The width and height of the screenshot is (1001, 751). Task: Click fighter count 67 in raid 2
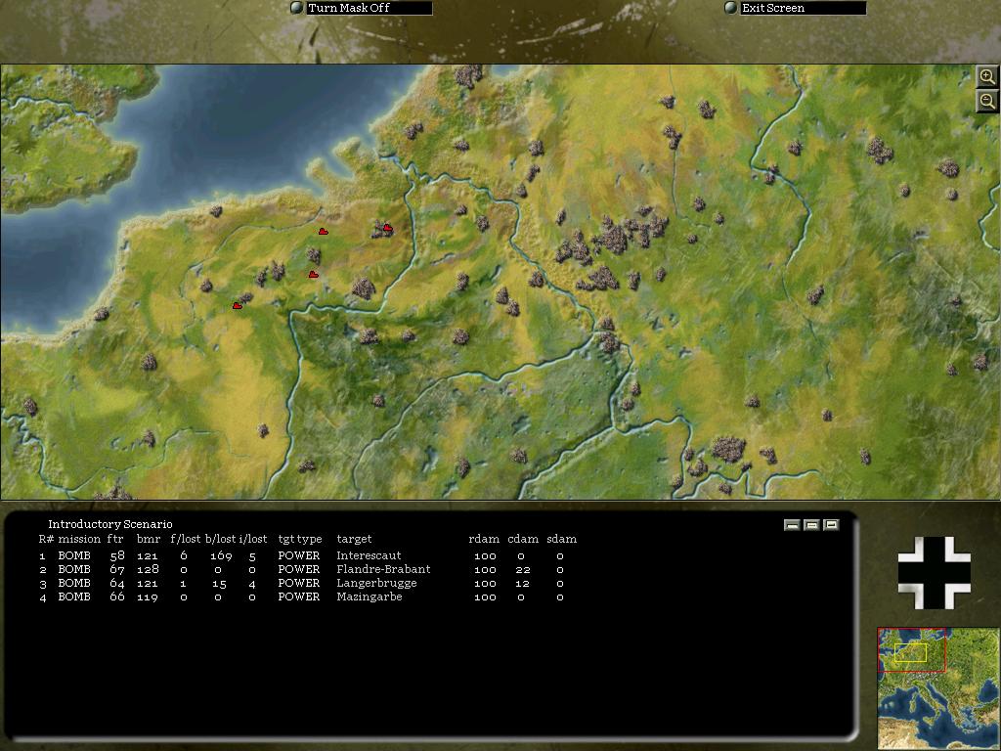click(x=117, y=569)
